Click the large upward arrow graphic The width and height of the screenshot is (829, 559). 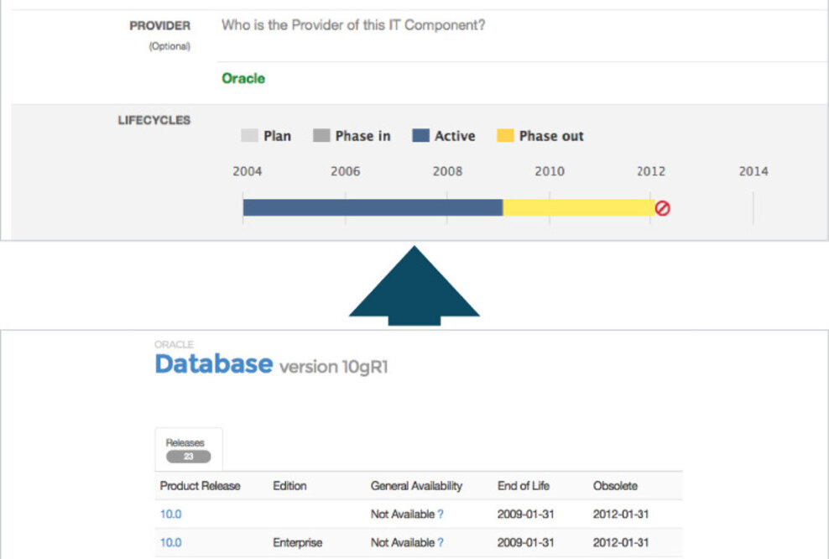click(414, 285)
